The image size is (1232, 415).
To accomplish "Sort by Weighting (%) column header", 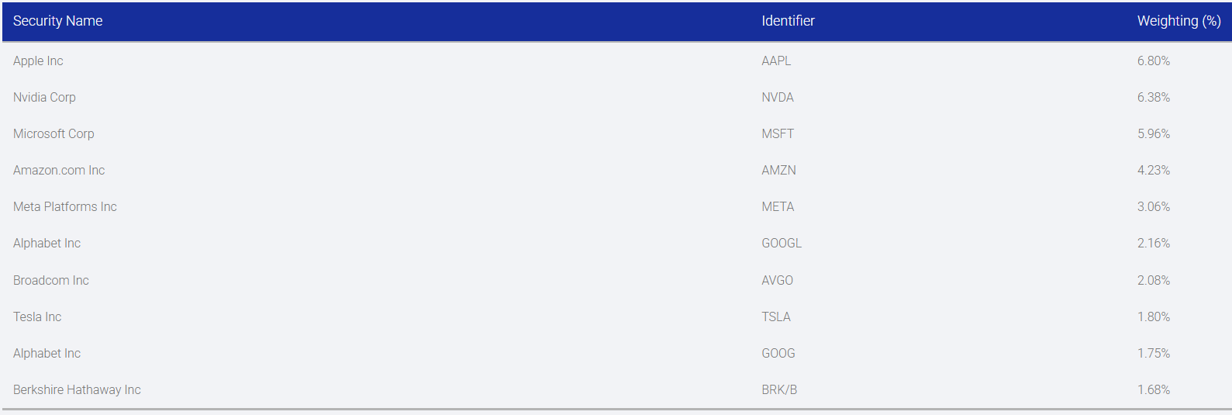I will 1179,21.
